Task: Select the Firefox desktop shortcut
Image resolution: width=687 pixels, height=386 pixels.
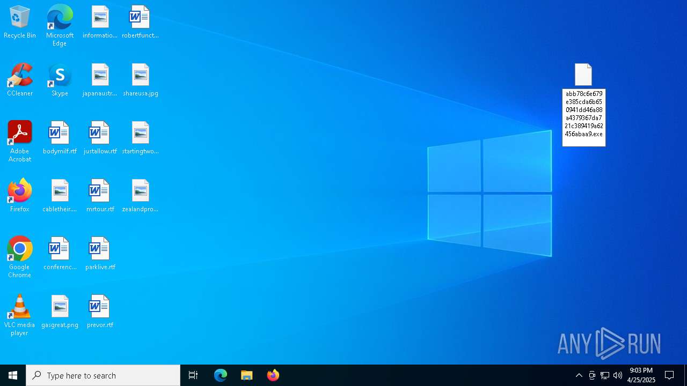Action: coord(20,196)
